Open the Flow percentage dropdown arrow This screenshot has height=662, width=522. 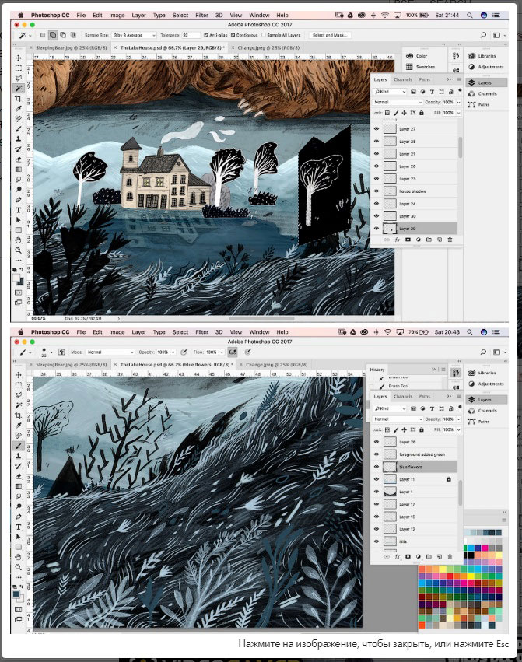[x=221, y=352]
